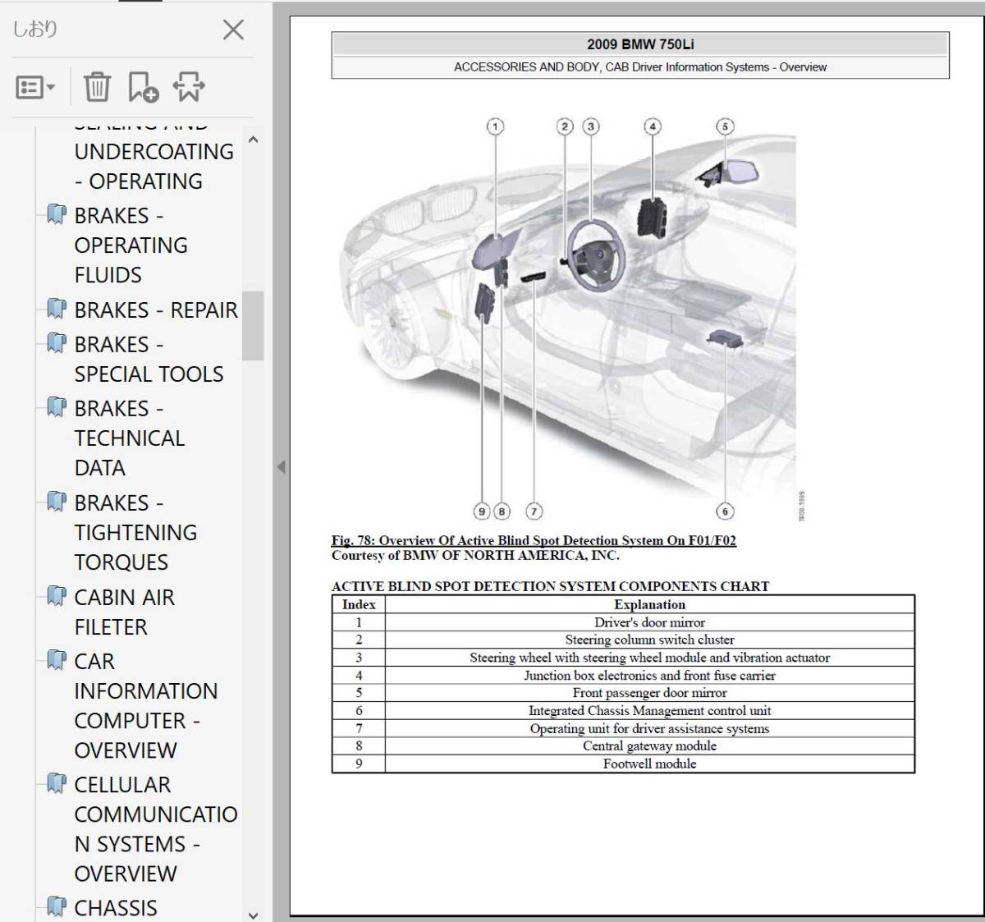Click the Explanation column header
The height and width of the screenshot is (922, 985).
[x=649, y=604]
